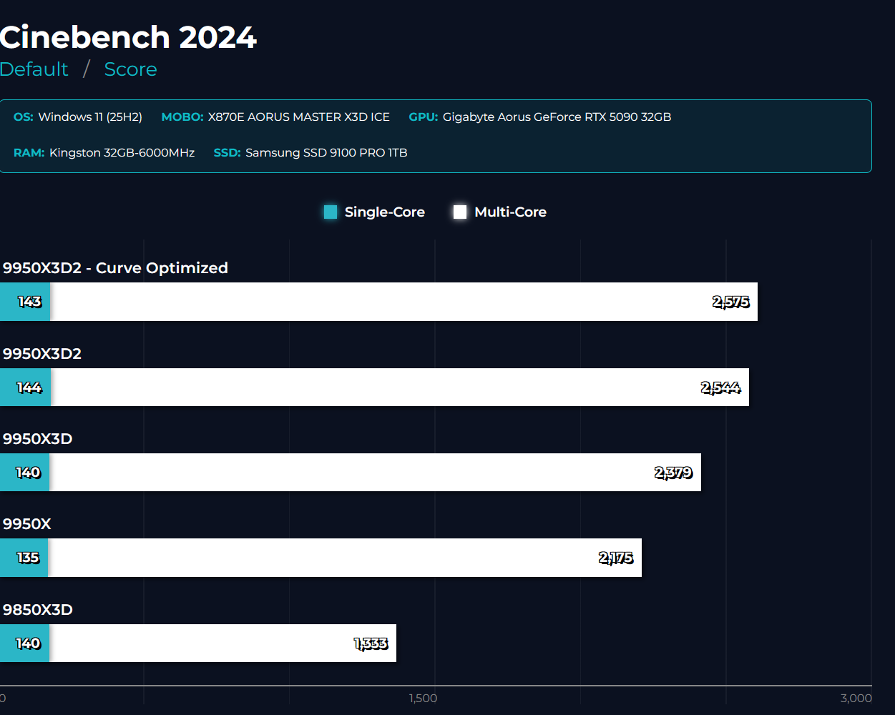The image size is (895, 715).
Task: Select the Default breadcrumb link
Action: pos(34,69)
